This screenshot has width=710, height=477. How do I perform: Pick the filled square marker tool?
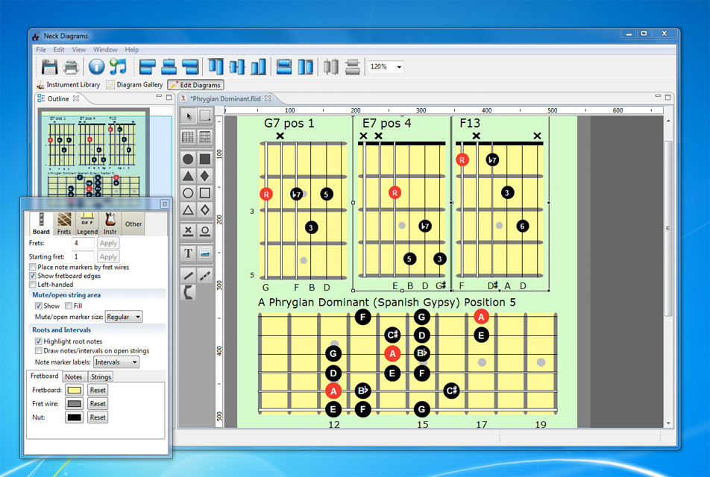point(205,159)
